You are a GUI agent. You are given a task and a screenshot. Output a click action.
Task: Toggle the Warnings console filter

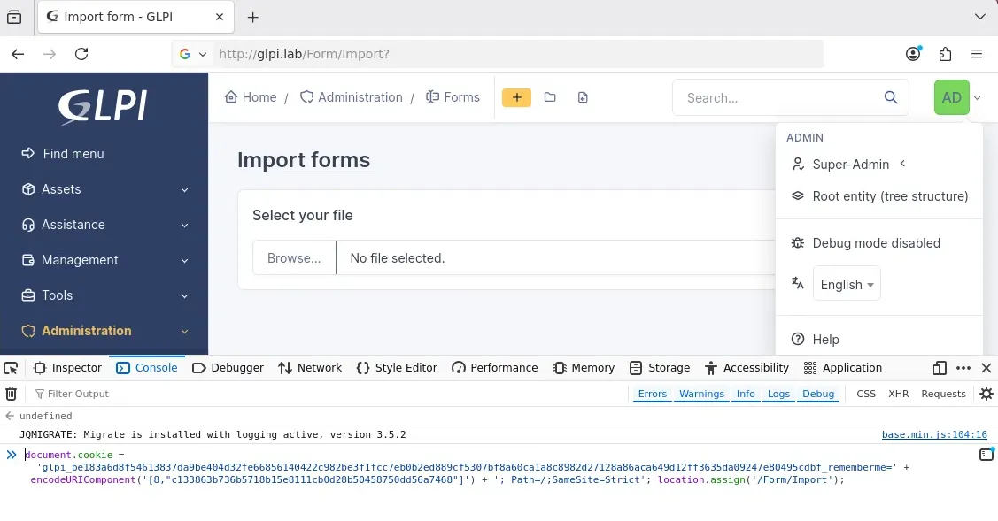pos(701,394)
